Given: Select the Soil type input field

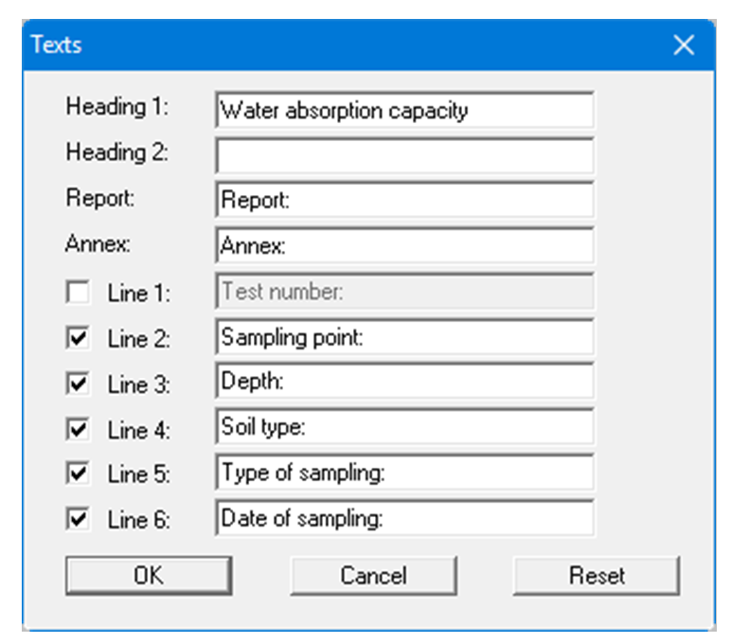Looking at the screenshot, I should pos(404,428).
